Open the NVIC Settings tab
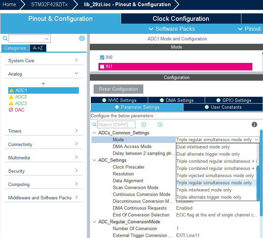 pos(119,100)
